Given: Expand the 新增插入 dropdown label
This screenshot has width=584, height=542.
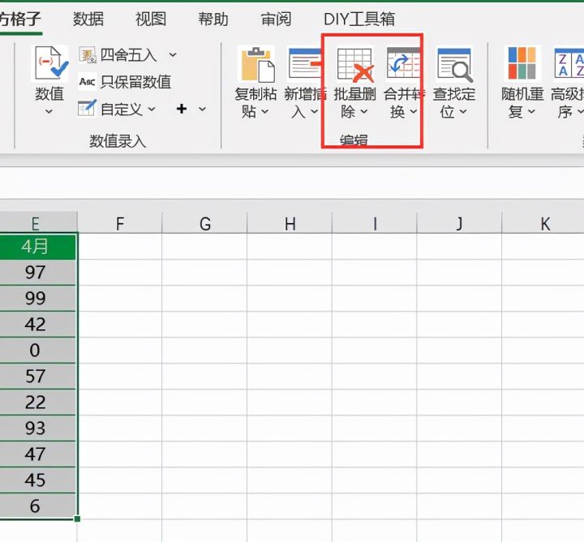Looking at the screenshot, I should click(x=305, y=102).
